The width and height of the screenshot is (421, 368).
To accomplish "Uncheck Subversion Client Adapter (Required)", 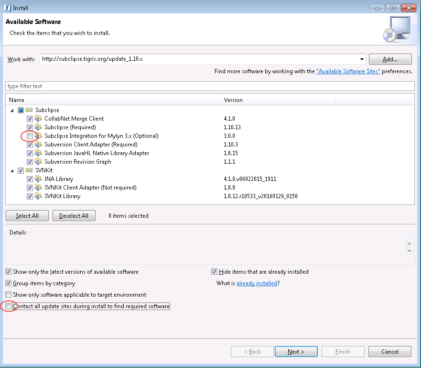I will click(x=30, y=145).
